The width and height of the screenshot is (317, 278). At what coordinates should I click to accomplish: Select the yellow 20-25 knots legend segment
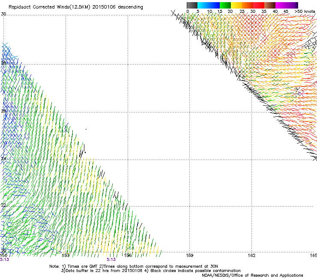236,5
